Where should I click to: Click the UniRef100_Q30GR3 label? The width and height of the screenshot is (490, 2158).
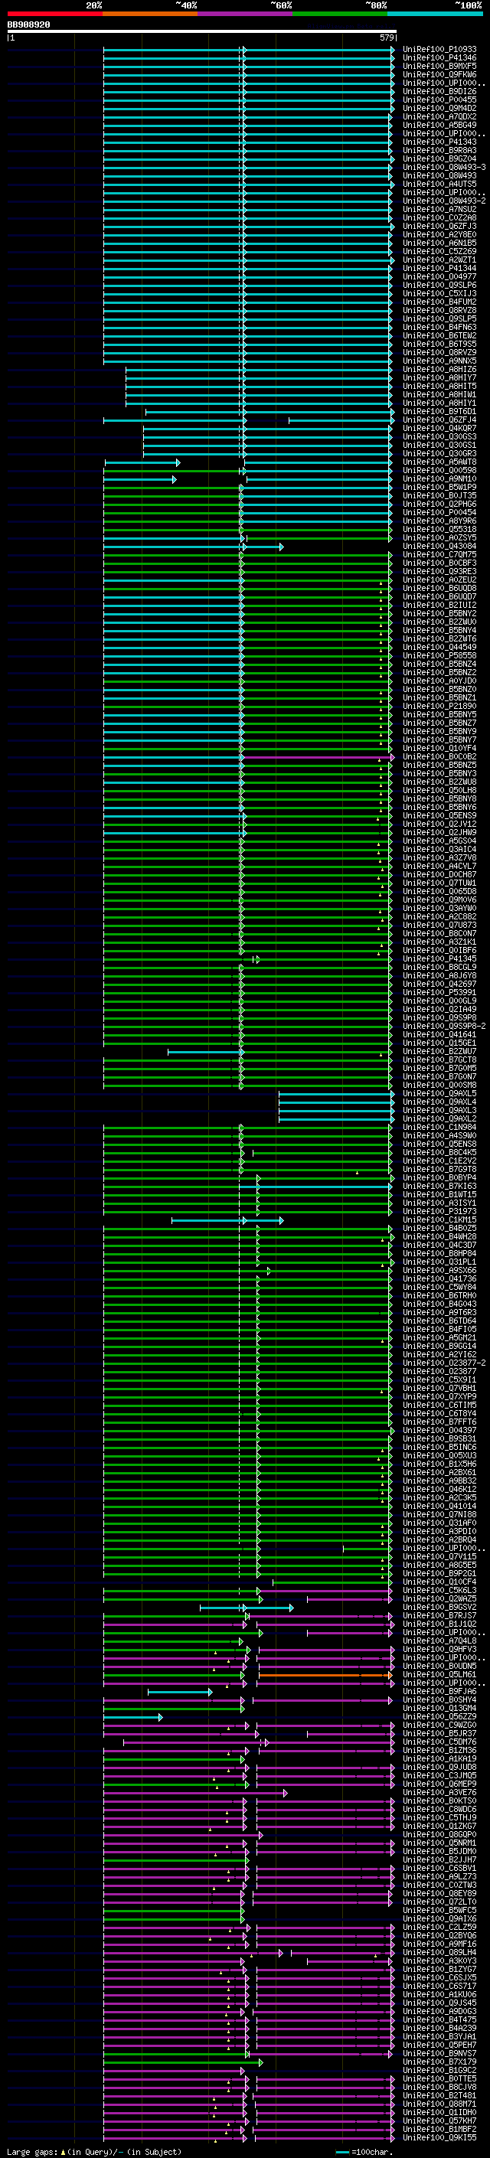(x=439, y=453)
